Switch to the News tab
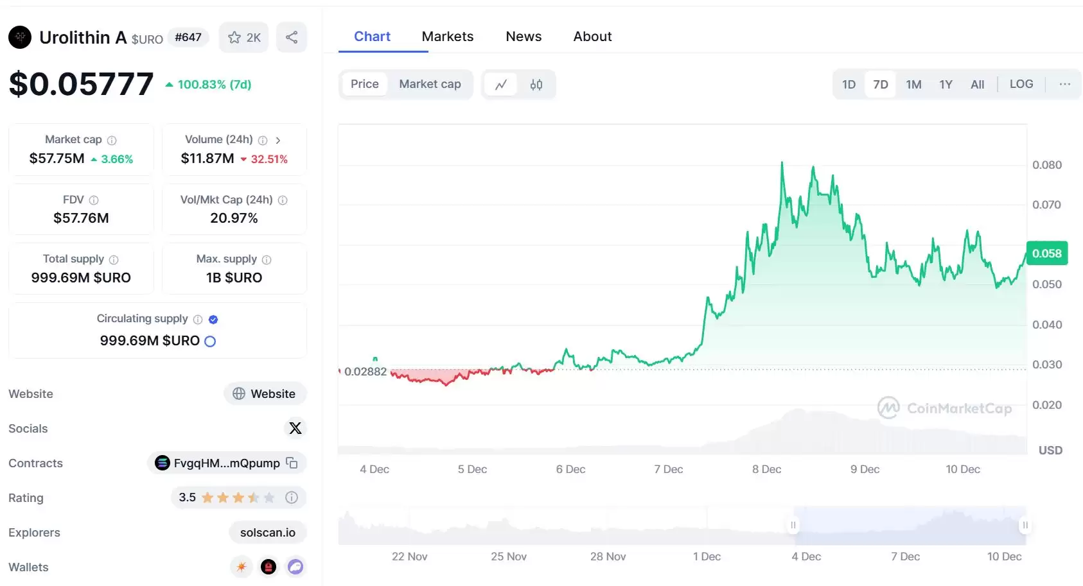This screenshot has height=586, width=1083. 524,37
